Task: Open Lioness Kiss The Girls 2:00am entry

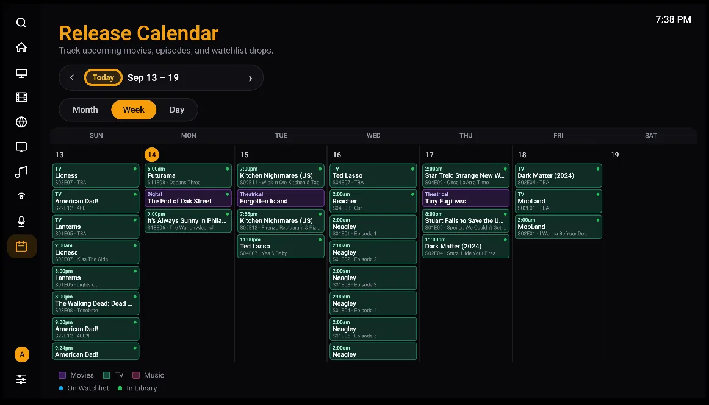Action: coord(95,252)
